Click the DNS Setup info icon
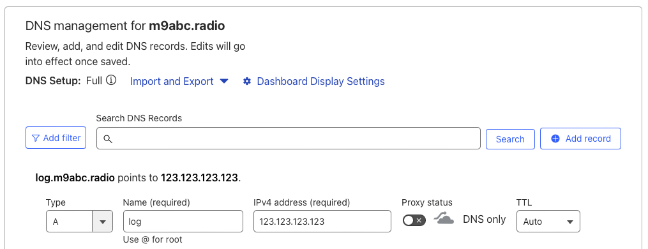Viewport: 648px width, 249px height. click(x=110, y=80)
